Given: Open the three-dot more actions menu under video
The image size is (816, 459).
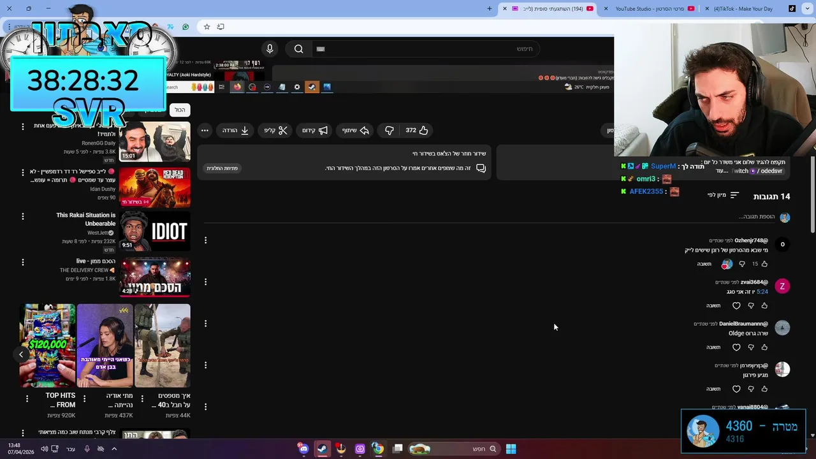Looking at the screenshot, I should tap(205, 130).
